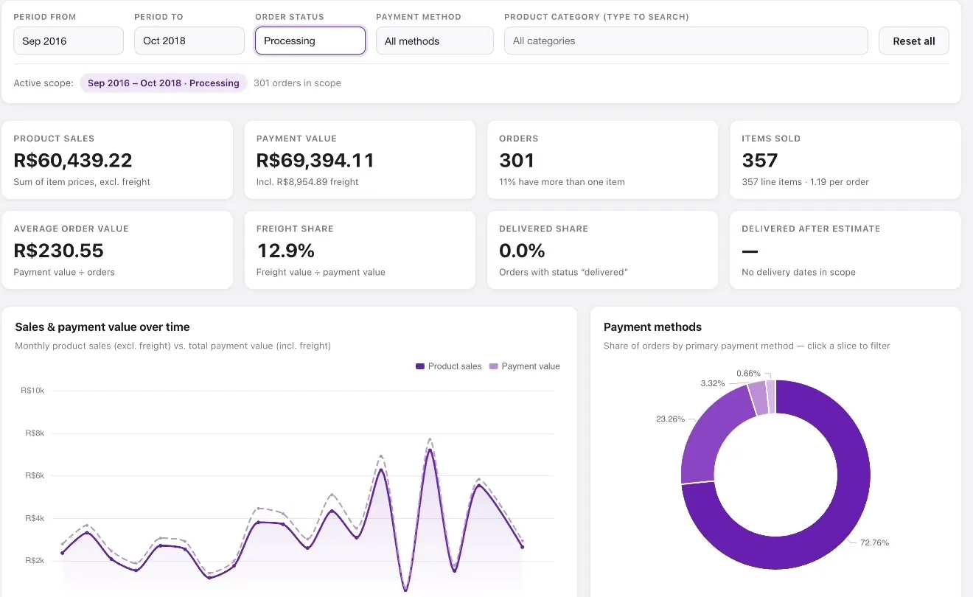Click the 'Incl. R$8,954.89 freight' caption
The width and height of the screenshot is (973, 597).
(307, 182)
